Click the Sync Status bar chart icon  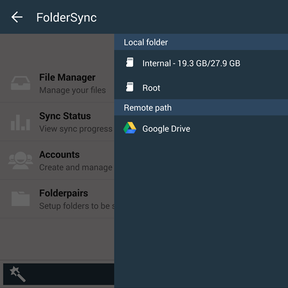click(20, 123)
